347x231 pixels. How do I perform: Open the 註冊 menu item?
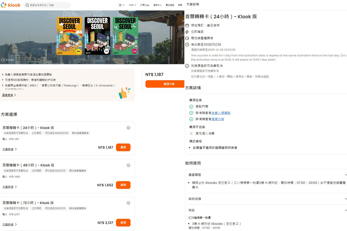tap(180, 5)
